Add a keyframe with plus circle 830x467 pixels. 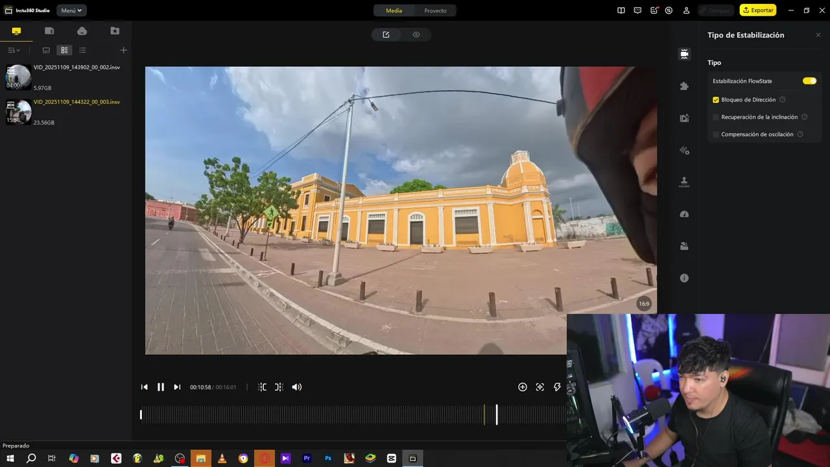(x=523, y=387)
